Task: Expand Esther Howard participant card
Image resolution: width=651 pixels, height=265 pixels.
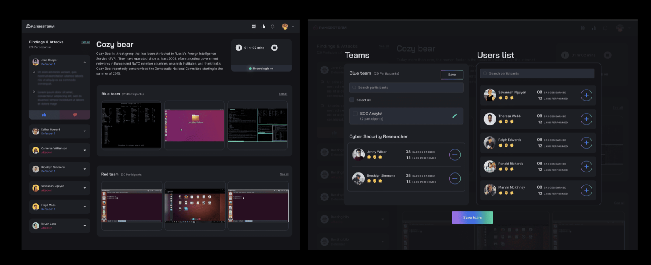Action: coord(85,131)
